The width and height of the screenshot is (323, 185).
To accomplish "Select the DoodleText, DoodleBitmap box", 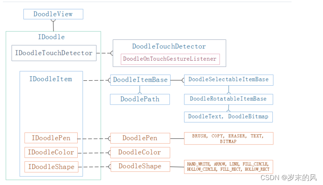I will 228,117.
